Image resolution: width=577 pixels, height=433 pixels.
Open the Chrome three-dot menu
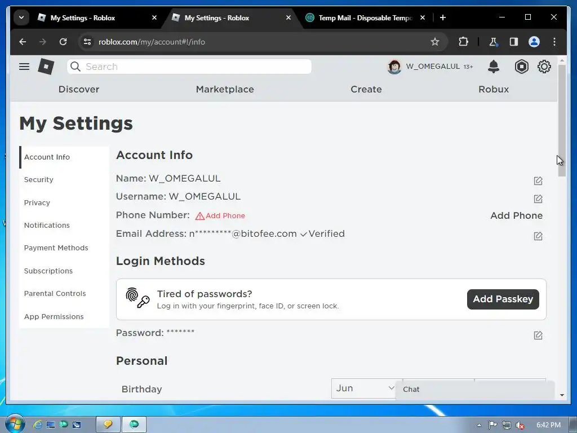click(x=554, y=42)
